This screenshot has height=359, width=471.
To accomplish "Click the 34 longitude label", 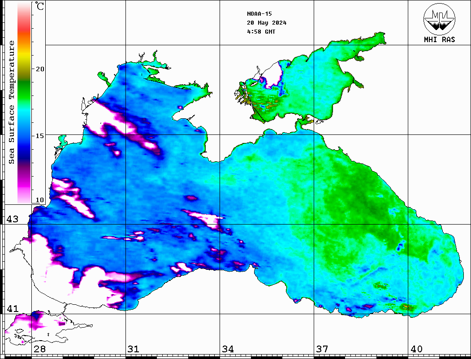I will point(228,349).
